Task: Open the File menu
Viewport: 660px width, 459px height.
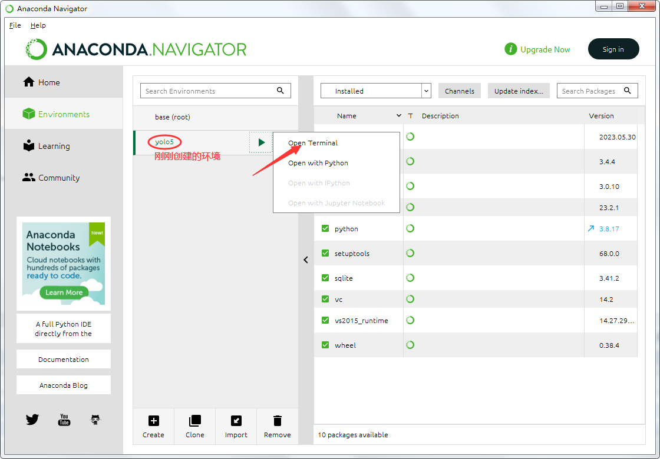Action: 15,25
